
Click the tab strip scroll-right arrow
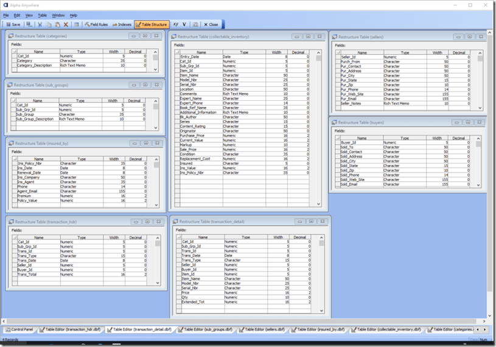484,329
